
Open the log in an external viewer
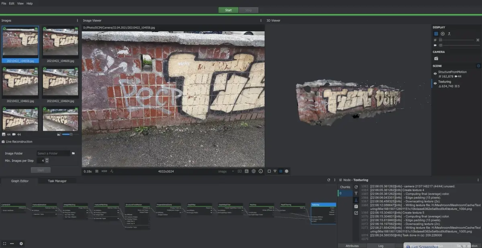(x=356, y=213)
